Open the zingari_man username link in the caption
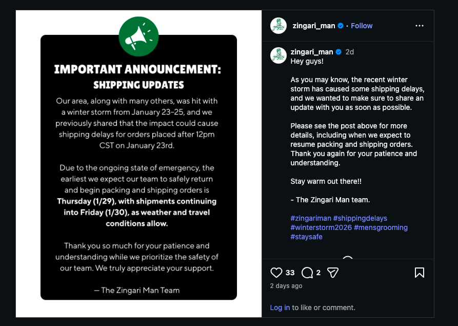This screenshot has width=458, height=326. click(x=311, y=52)
